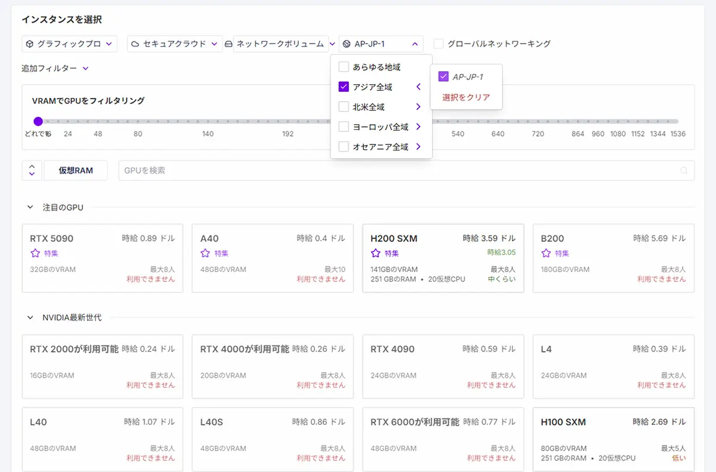Click the star icon on RTX 5090 card
Image resolution: width=716 pixels, height=472 pixels.
point(35,253)
